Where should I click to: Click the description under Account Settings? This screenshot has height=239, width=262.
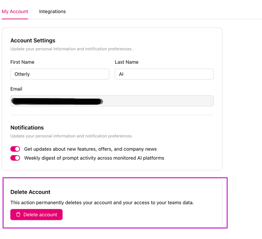(72, 49)
